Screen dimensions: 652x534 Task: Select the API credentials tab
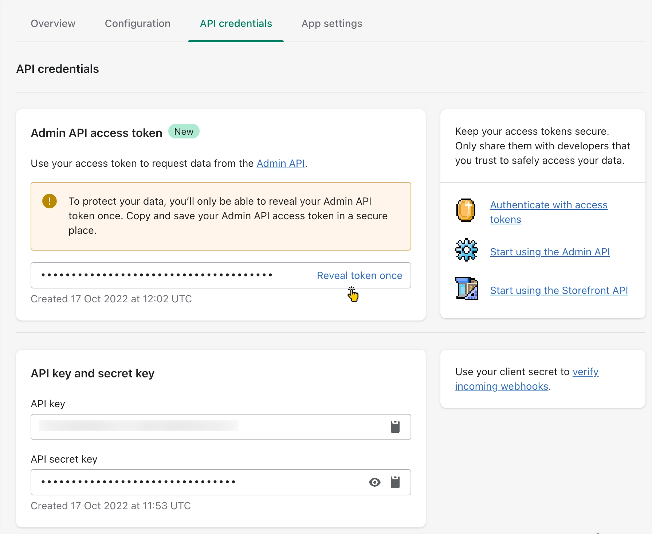pos(236,24)
